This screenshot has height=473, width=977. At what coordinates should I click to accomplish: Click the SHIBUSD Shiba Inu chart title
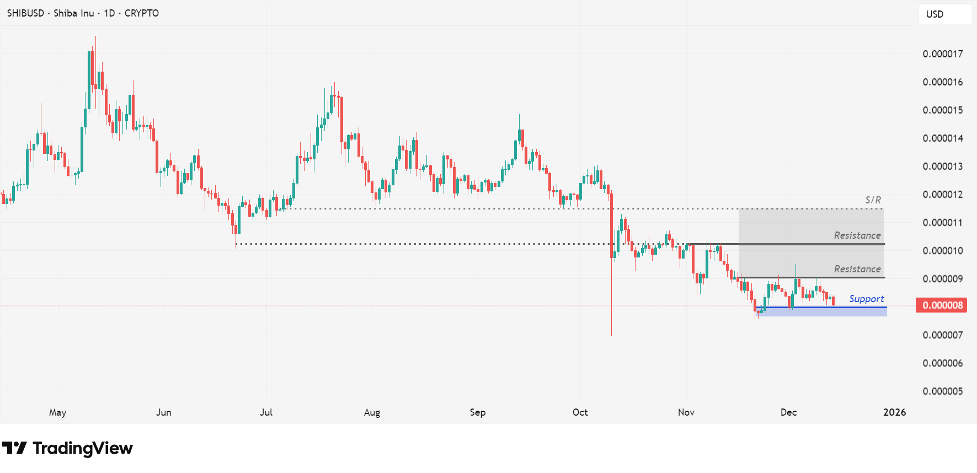click(83, 13)
